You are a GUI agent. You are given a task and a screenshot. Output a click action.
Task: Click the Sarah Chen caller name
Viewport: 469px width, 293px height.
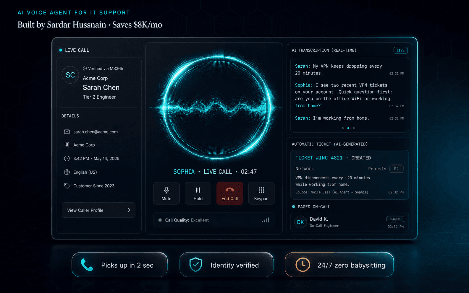pyautogui.click(x=101, y=87)
